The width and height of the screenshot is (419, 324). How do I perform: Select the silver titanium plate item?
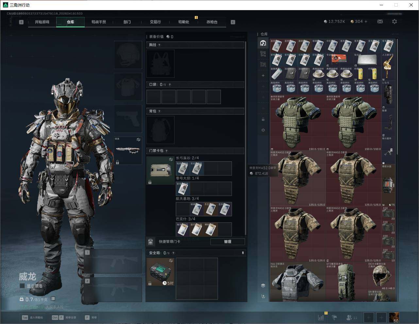368,60
